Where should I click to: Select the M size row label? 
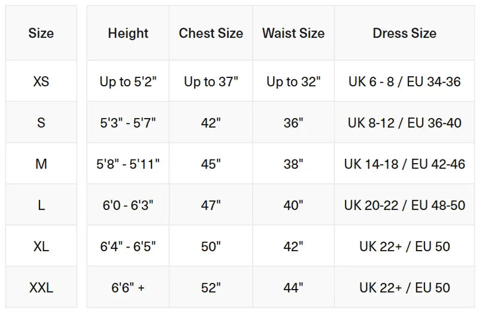point(41,164)
